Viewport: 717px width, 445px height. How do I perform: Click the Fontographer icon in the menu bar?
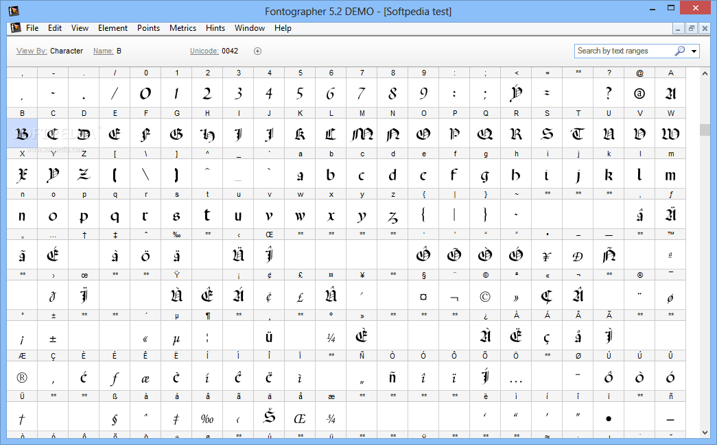pos(16,28)
